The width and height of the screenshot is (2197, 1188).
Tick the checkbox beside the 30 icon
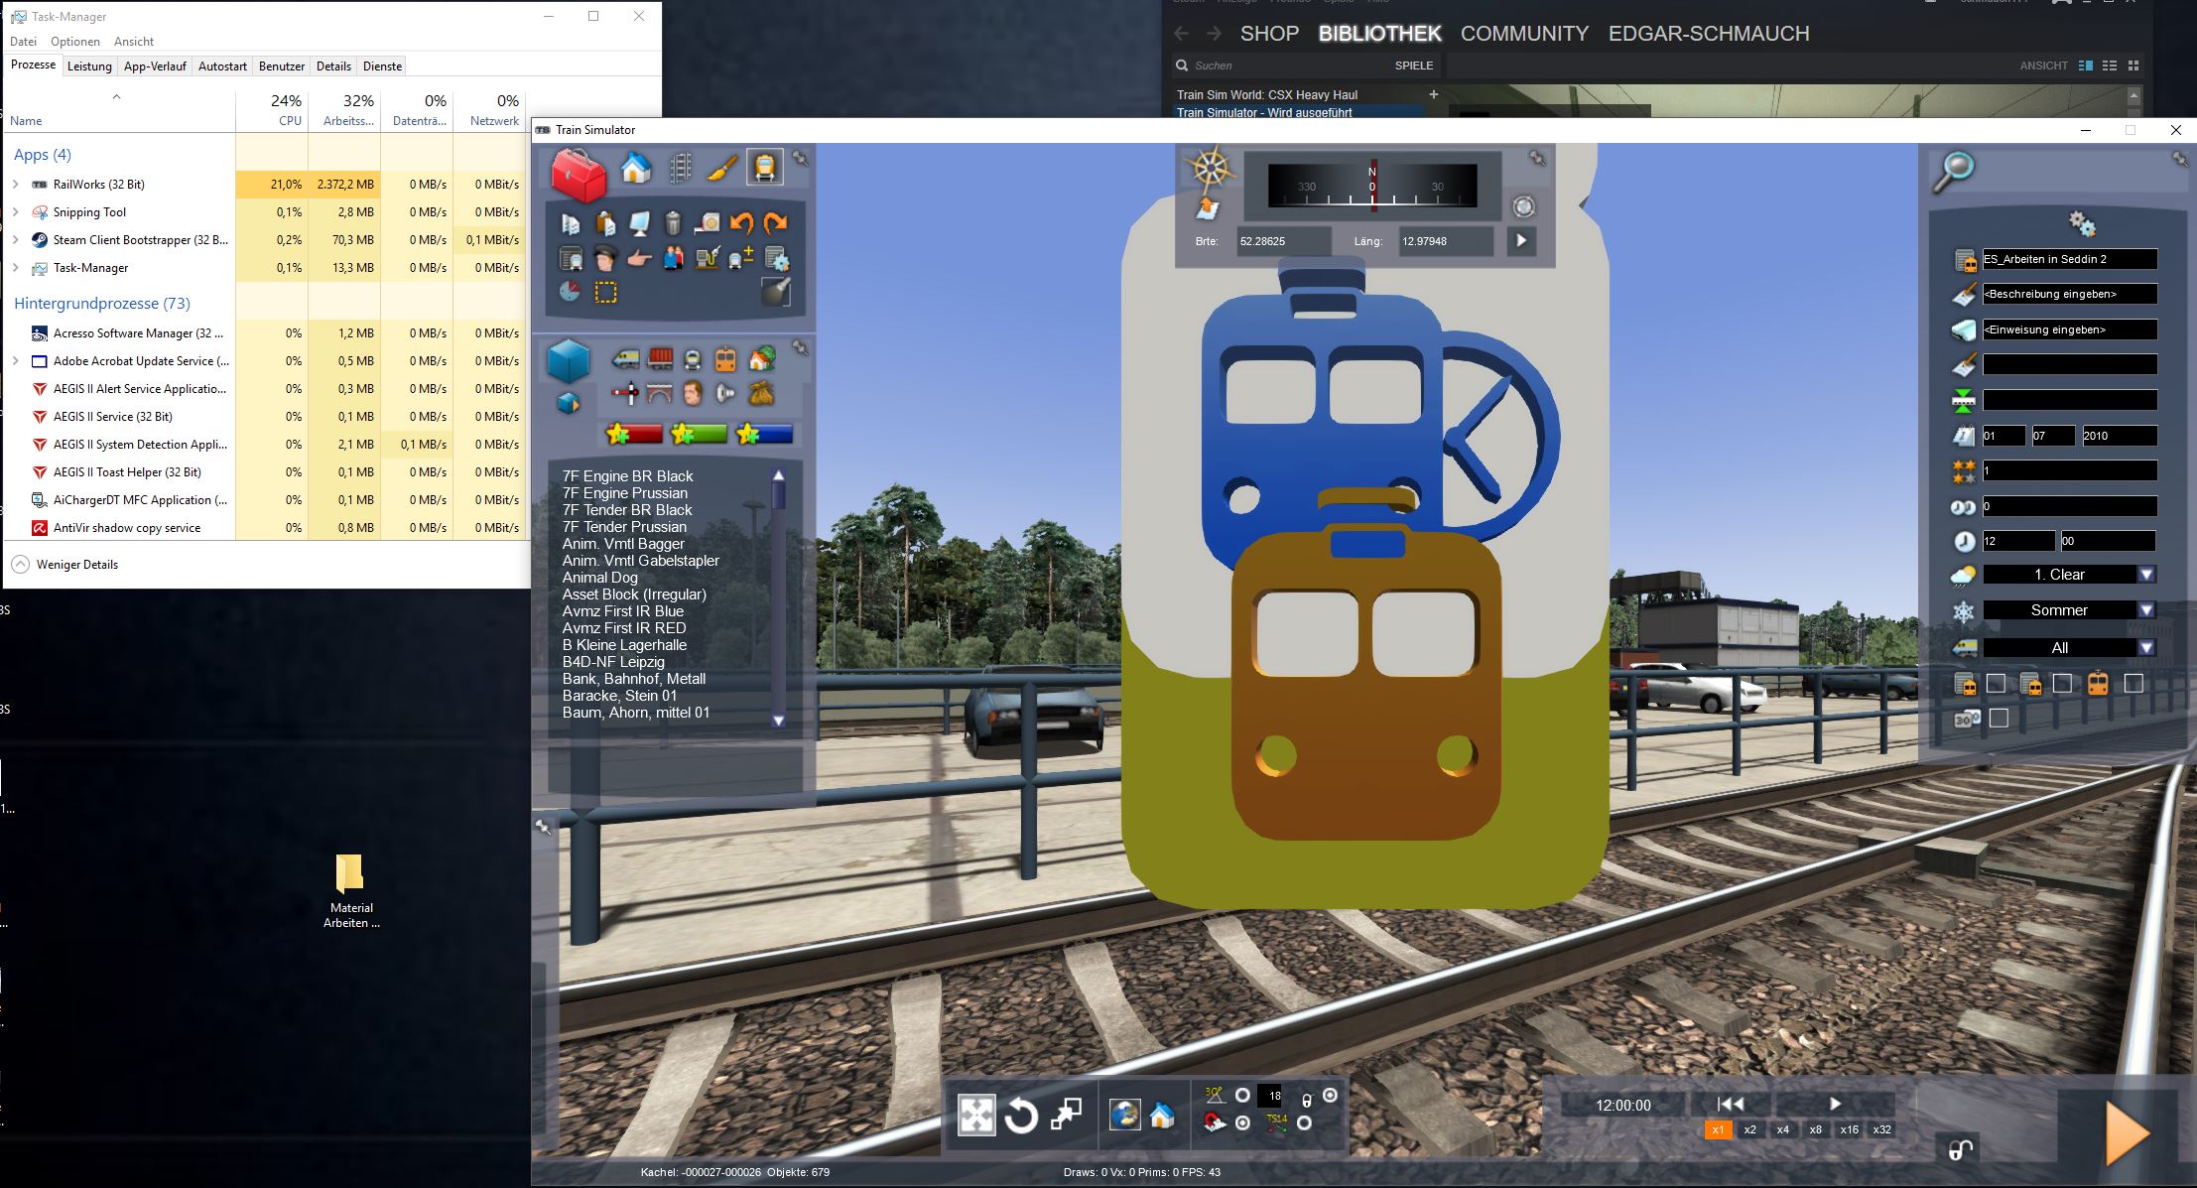click(x=1999, y=718)
